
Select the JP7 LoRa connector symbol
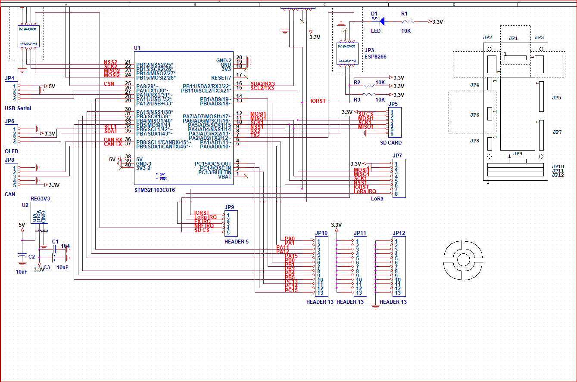pos(399,179)
